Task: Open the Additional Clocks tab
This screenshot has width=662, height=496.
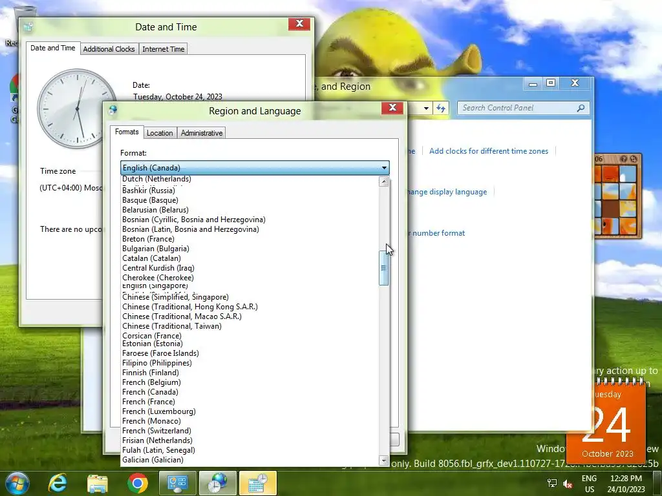Action: coord(109,49)
